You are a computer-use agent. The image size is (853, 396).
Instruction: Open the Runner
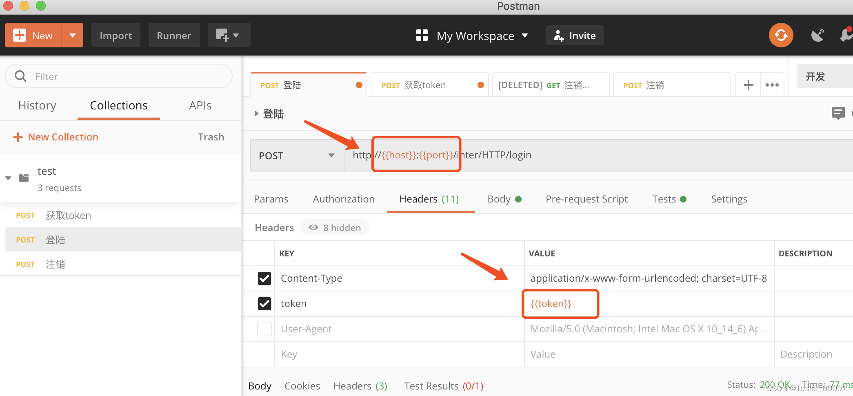174,36
